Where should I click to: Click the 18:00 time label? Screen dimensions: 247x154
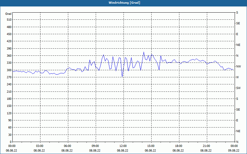pyautogui.click(x=179, y=146)
